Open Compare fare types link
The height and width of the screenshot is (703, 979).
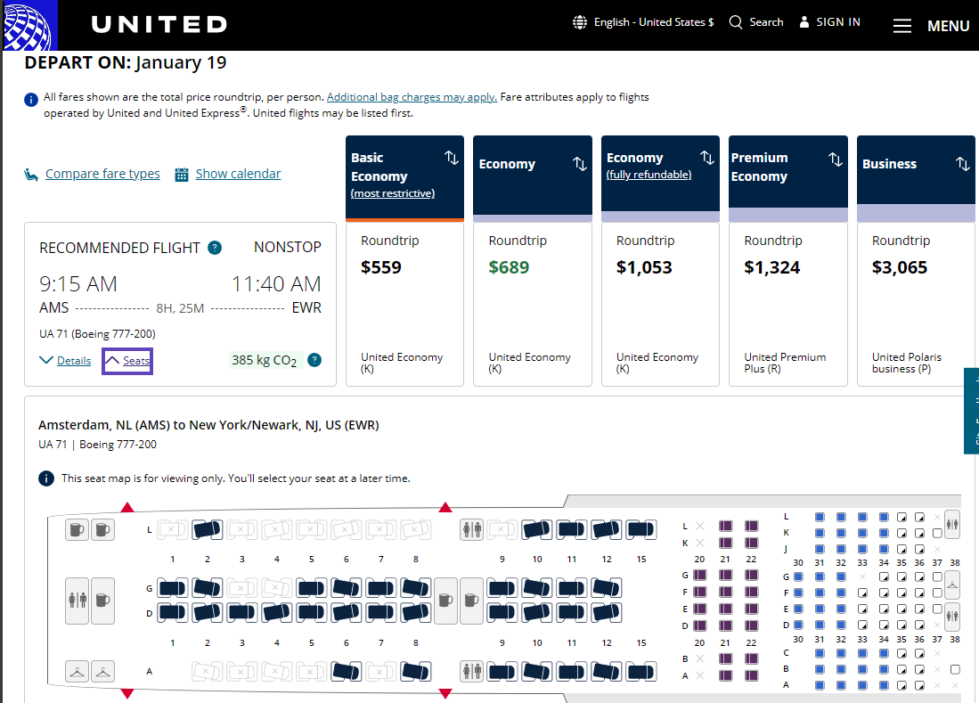102,174
